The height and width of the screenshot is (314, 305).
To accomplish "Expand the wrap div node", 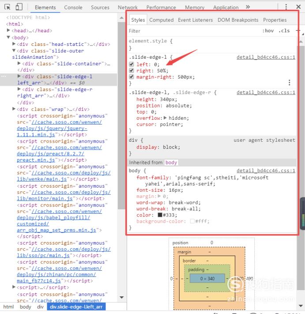I will (x=14, y=109).
